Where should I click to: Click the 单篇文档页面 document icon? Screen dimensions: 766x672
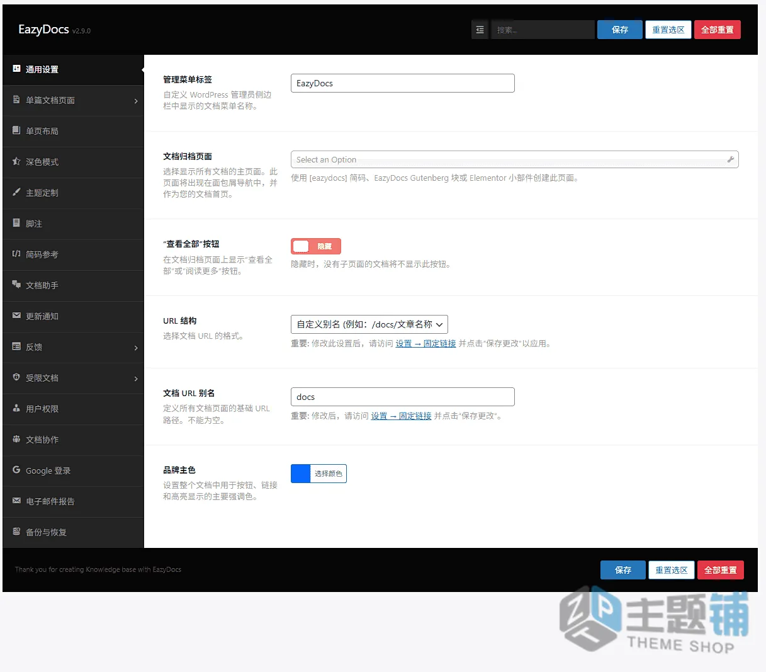pyautogui.click(x=16, y=100)
